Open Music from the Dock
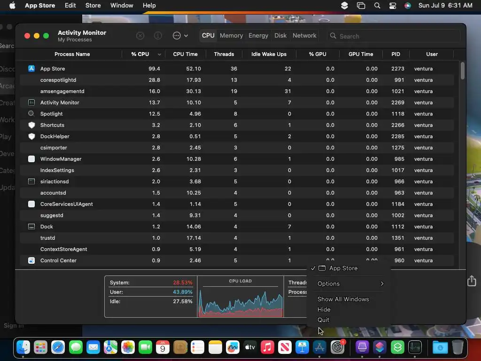 [x=267, y=347]
